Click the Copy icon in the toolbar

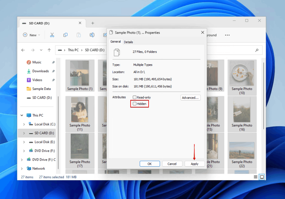65,35
